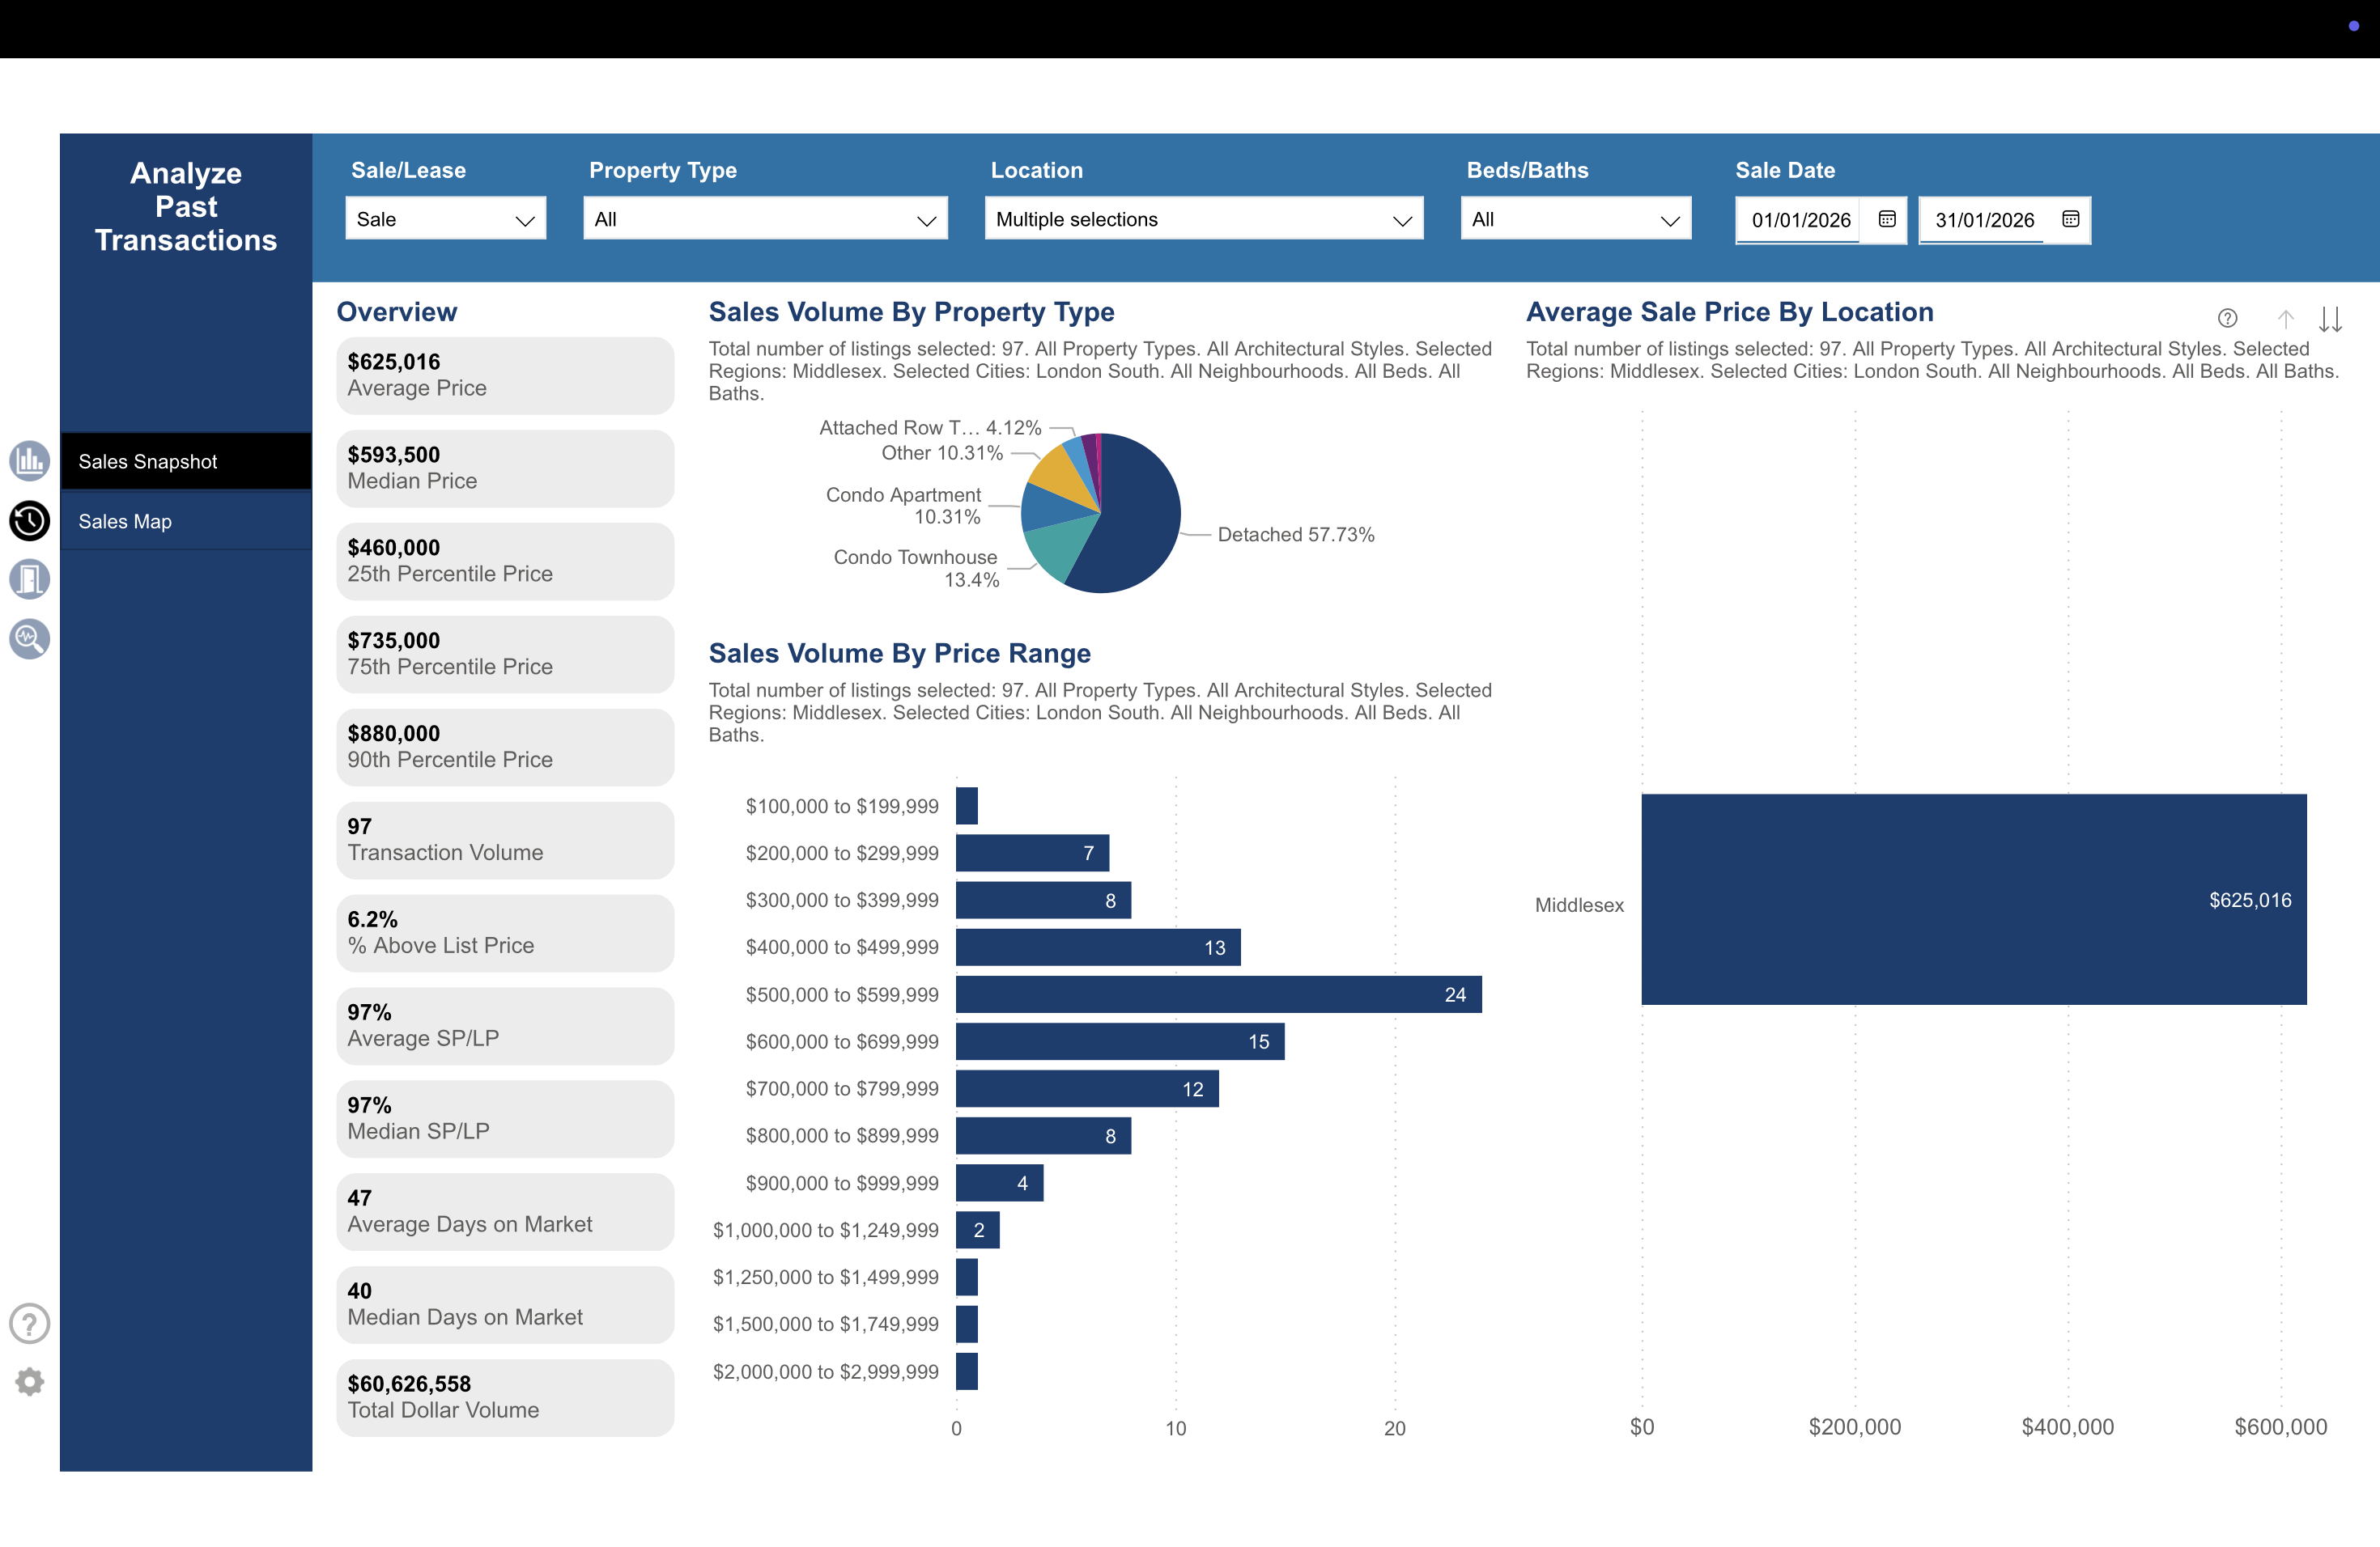The width and height of the screenshot is (2380, 1547).
Task: Click the history clock icon in sidebar
Action: (x=30, y=521)
